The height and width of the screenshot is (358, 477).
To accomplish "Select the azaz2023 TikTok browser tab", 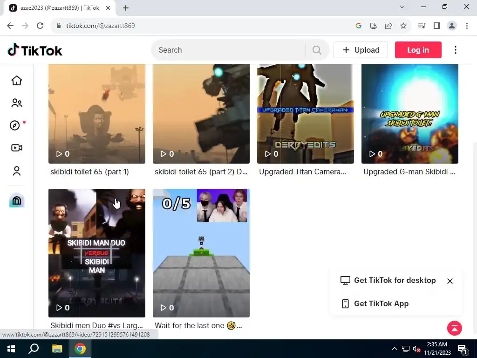I will (x=60, y=8).
